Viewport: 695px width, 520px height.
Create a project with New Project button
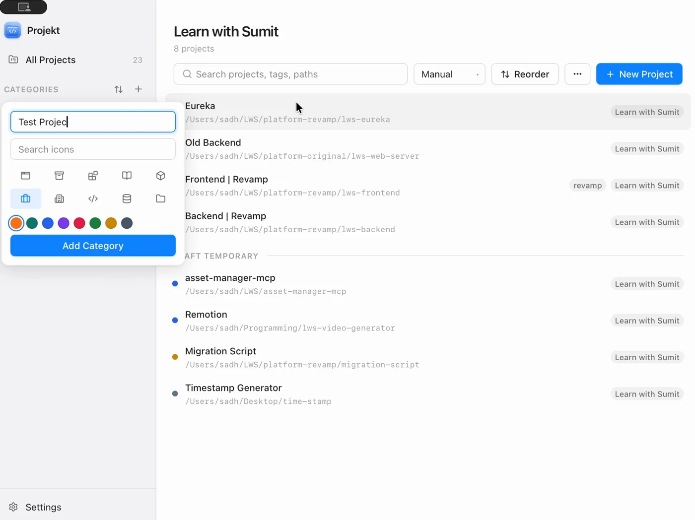pyautogui.click(x=639, y=74)
